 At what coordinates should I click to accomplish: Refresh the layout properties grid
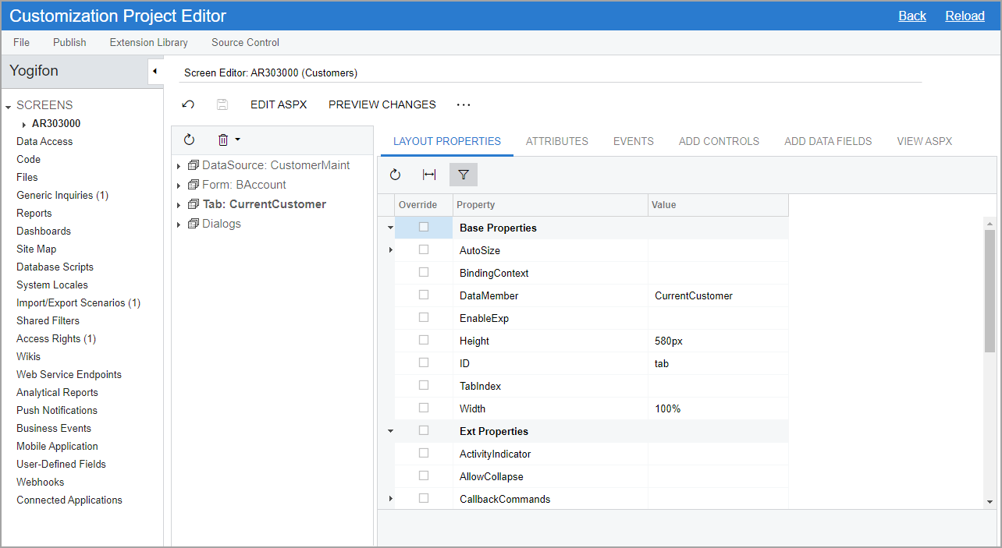click(x=395, y=175)
